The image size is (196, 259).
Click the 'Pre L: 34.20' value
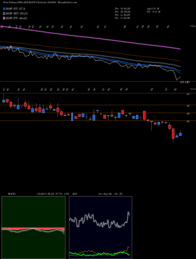point(122,15)
